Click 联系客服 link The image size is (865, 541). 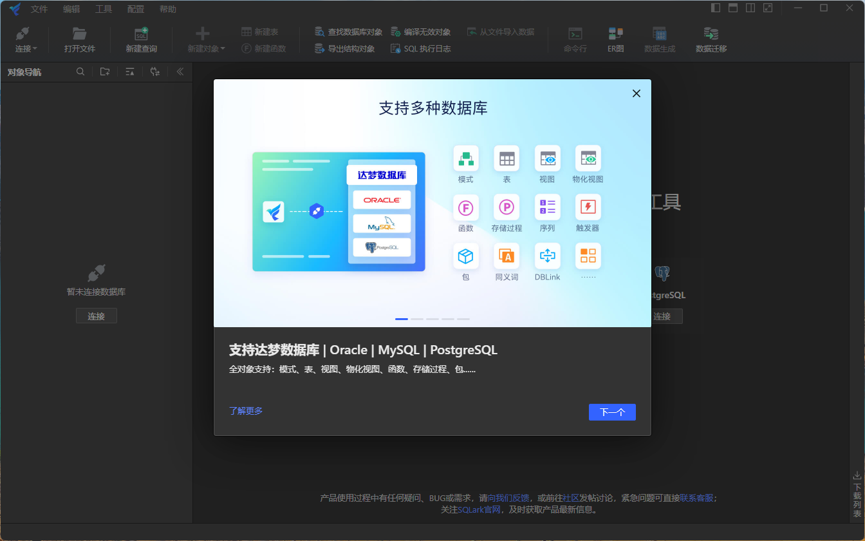[x=696, y=498]
